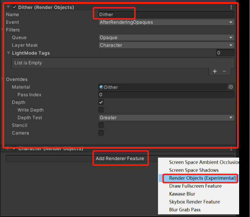Open the Dither feature three-dot options menu
The height and width of the screenshot is (217, 250).
[231, 7]
